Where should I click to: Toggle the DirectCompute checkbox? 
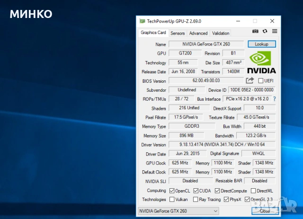[x=217, y=191]
